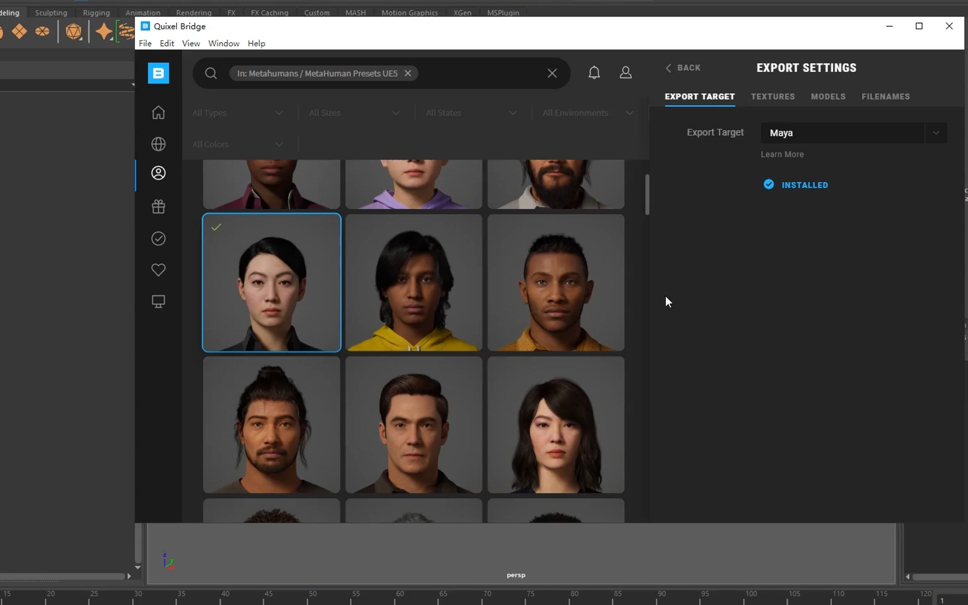
Task: Open the File menu in Bridge
Action: pos(145,43)
